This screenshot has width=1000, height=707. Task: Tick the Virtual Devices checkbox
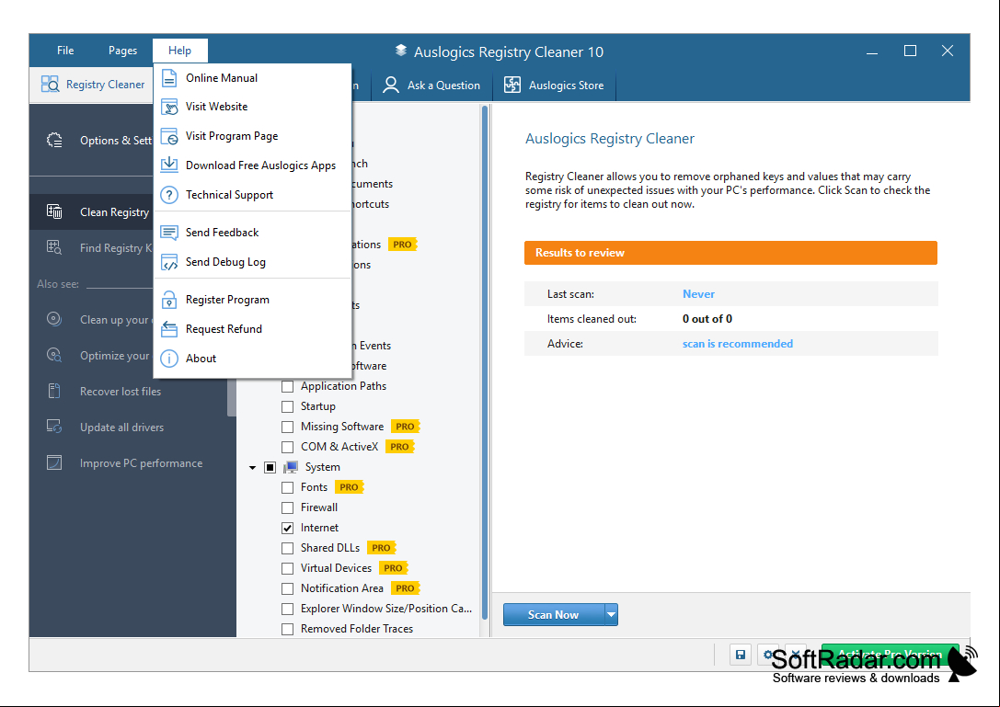[x=288, y=568]
